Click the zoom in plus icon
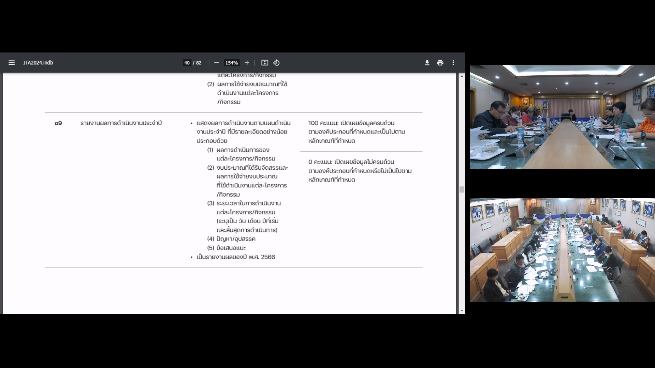The width and height of the screenshot is (655, 368). click(x=247, y=63)
